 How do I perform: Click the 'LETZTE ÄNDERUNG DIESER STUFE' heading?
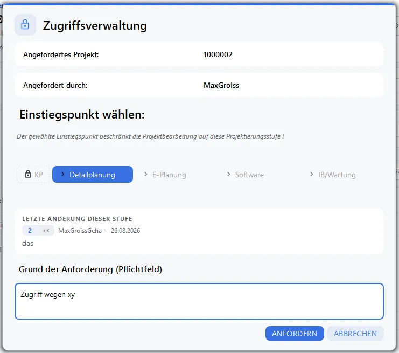(77, 219)
